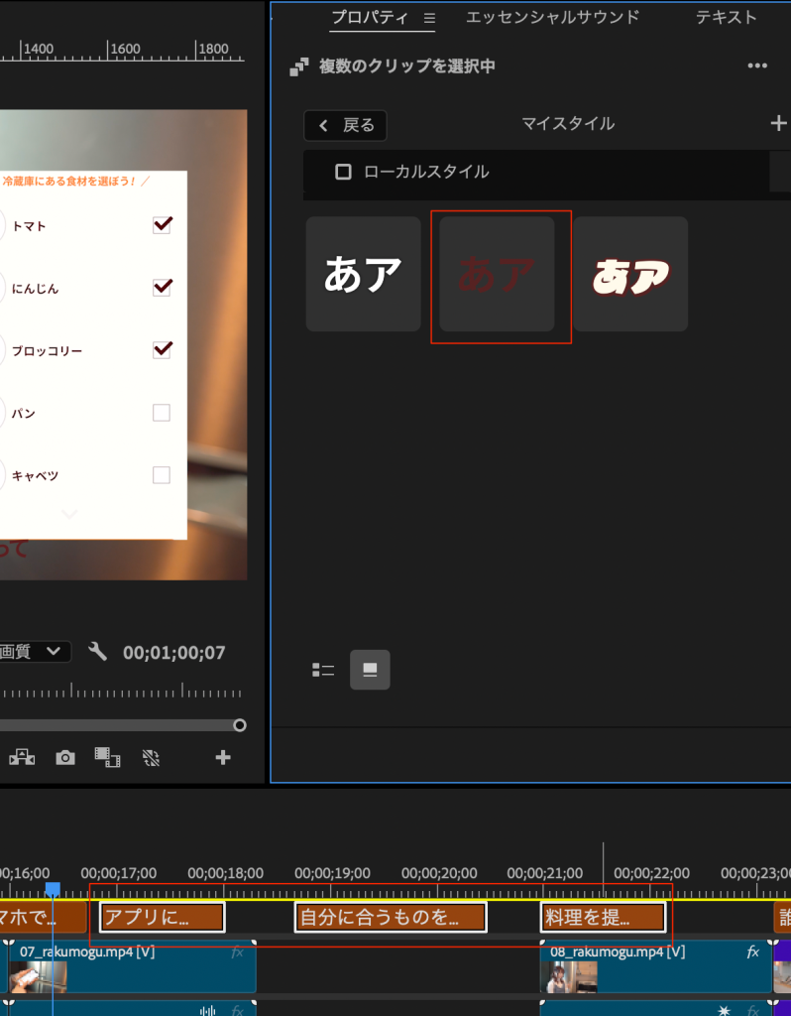Switch styles to list view
The image size is (791, 1016).
tap(323, 670)
